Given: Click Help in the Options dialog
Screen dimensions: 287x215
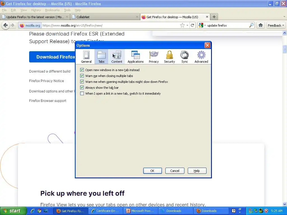Looking at the screenshot, I should point(197,171).
